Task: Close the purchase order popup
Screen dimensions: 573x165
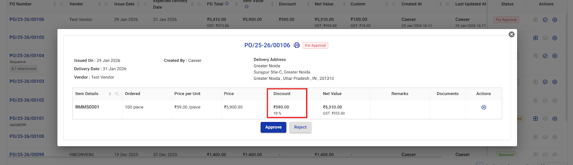Action: pyautogui.click(x=511, y=34)
